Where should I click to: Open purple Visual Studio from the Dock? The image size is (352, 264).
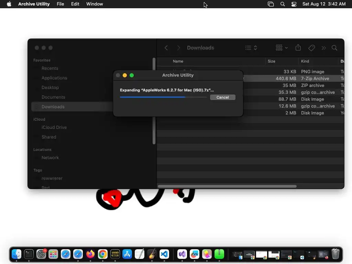182,254
